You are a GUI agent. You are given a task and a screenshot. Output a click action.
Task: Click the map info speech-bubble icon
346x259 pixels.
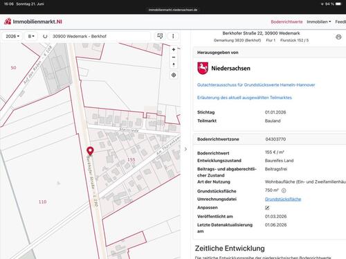click(x=160, y=36)
